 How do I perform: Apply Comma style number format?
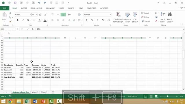pyautogui.click(x=98, y=20)
